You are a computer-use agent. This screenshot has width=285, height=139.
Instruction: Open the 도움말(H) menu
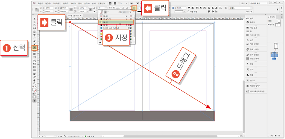click(x=102, y=3)
